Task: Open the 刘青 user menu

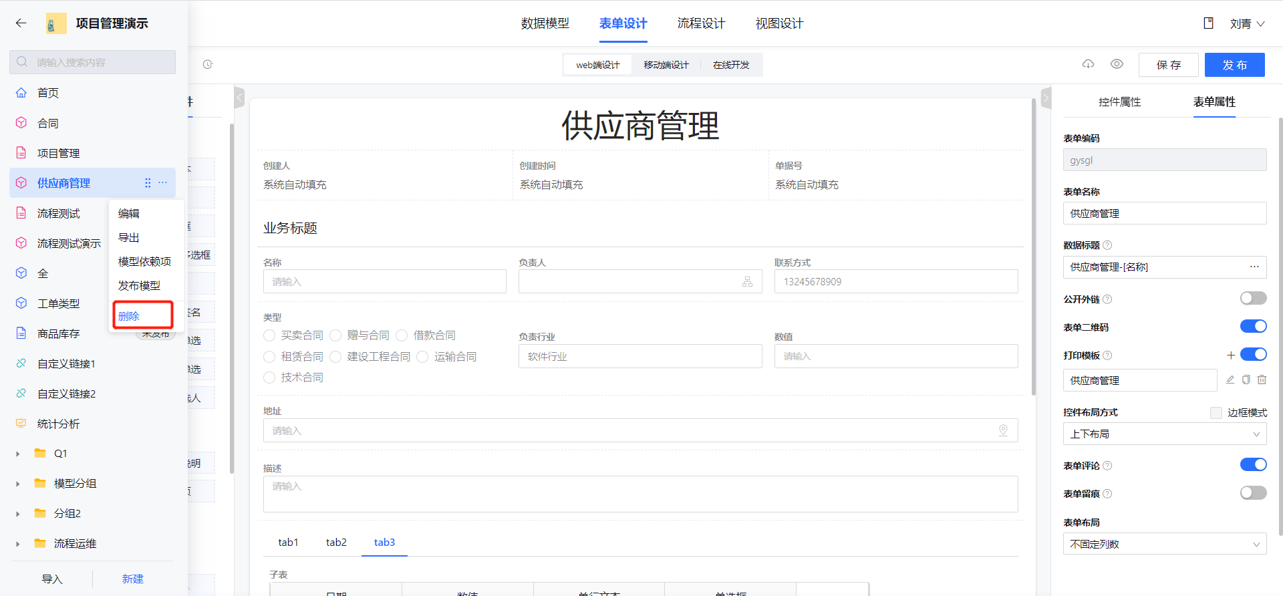Action: 1247,23
